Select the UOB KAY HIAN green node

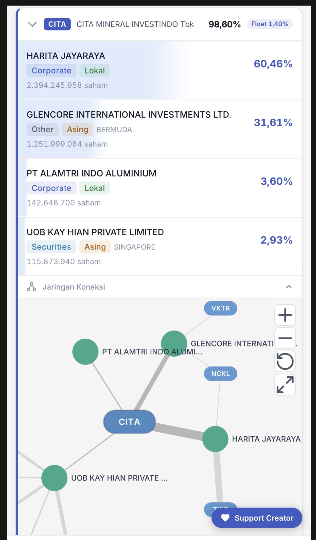54,478
